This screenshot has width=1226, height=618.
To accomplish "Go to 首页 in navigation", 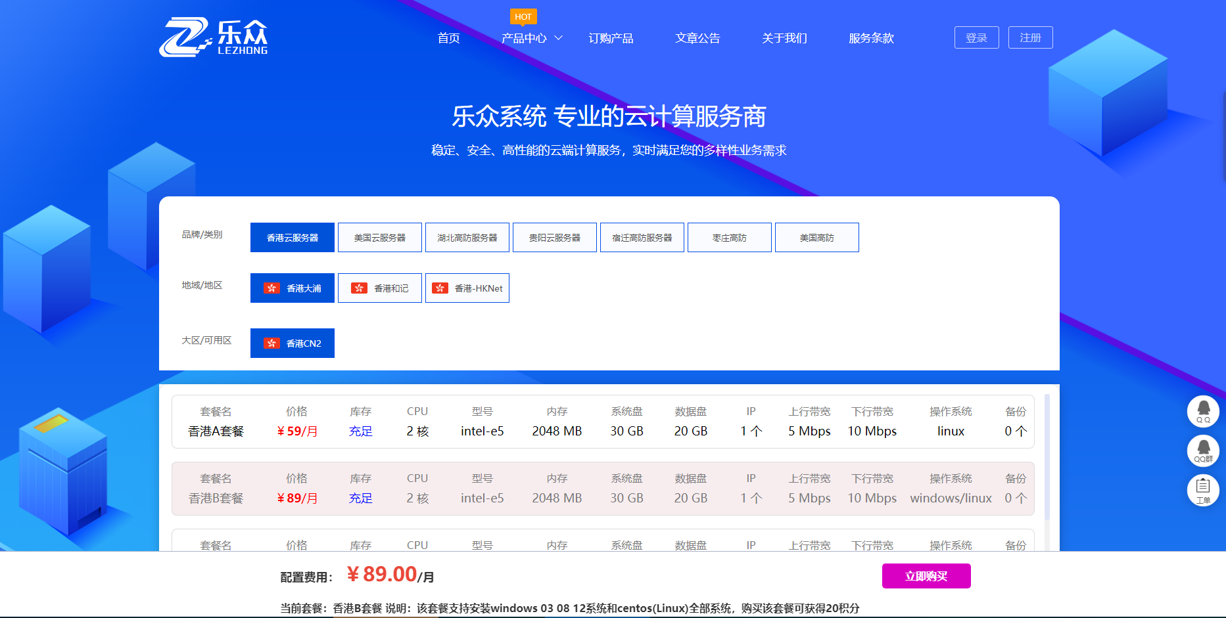I will (448, 38).
